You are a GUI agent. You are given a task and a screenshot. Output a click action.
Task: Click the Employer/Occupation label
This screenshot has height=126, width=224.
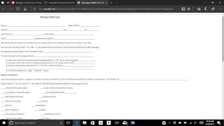coord(44,38)
